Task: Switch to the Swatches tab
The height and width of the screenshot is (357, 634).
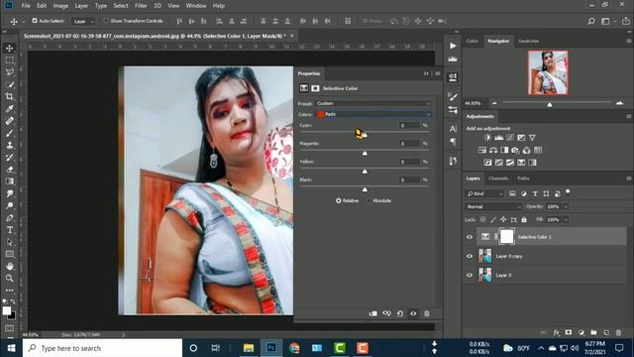Action: coord(528,41)
